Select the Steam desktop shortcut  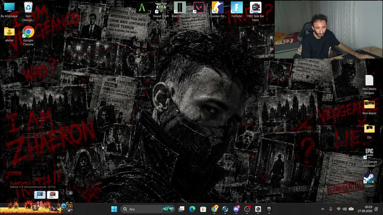369,181
